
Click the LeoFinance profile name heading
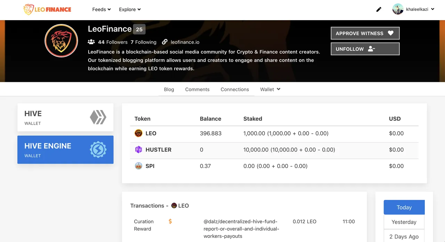coord(110,29)
